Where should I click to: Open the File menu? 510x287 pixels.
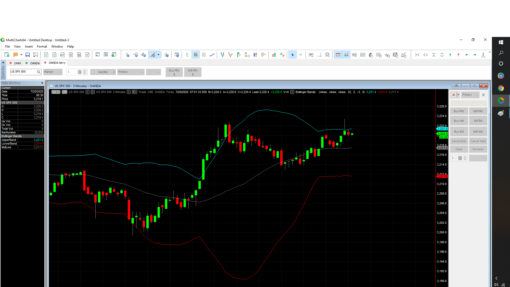click(7, 47)
